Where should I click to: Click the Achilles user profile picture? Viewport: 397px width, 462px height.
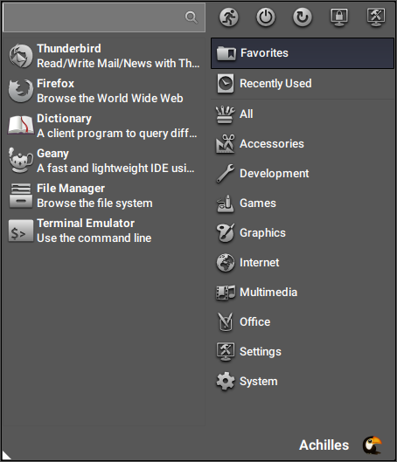click(x=373, y=445)
